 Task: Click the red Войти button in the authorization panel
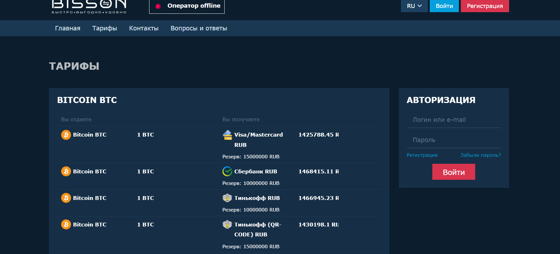click(454, 172)
